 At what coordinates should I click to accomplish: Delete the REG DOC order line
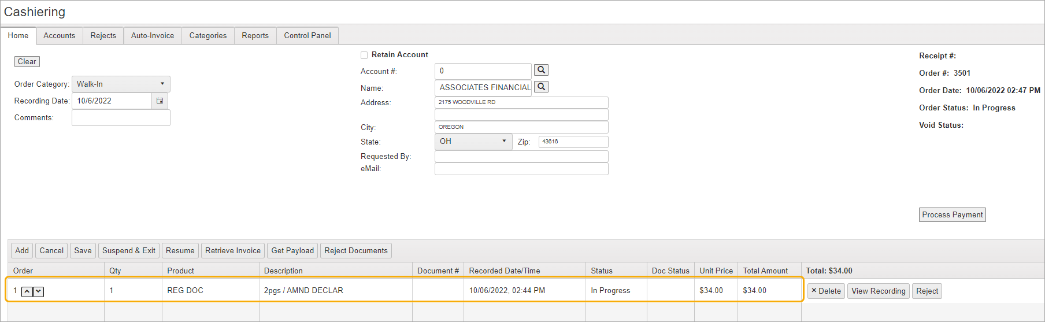click(826, 291)
